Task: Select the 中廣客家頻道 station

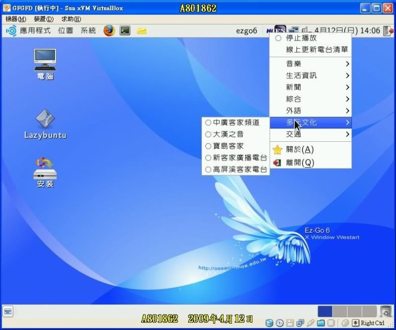Action: coord(236,123)
